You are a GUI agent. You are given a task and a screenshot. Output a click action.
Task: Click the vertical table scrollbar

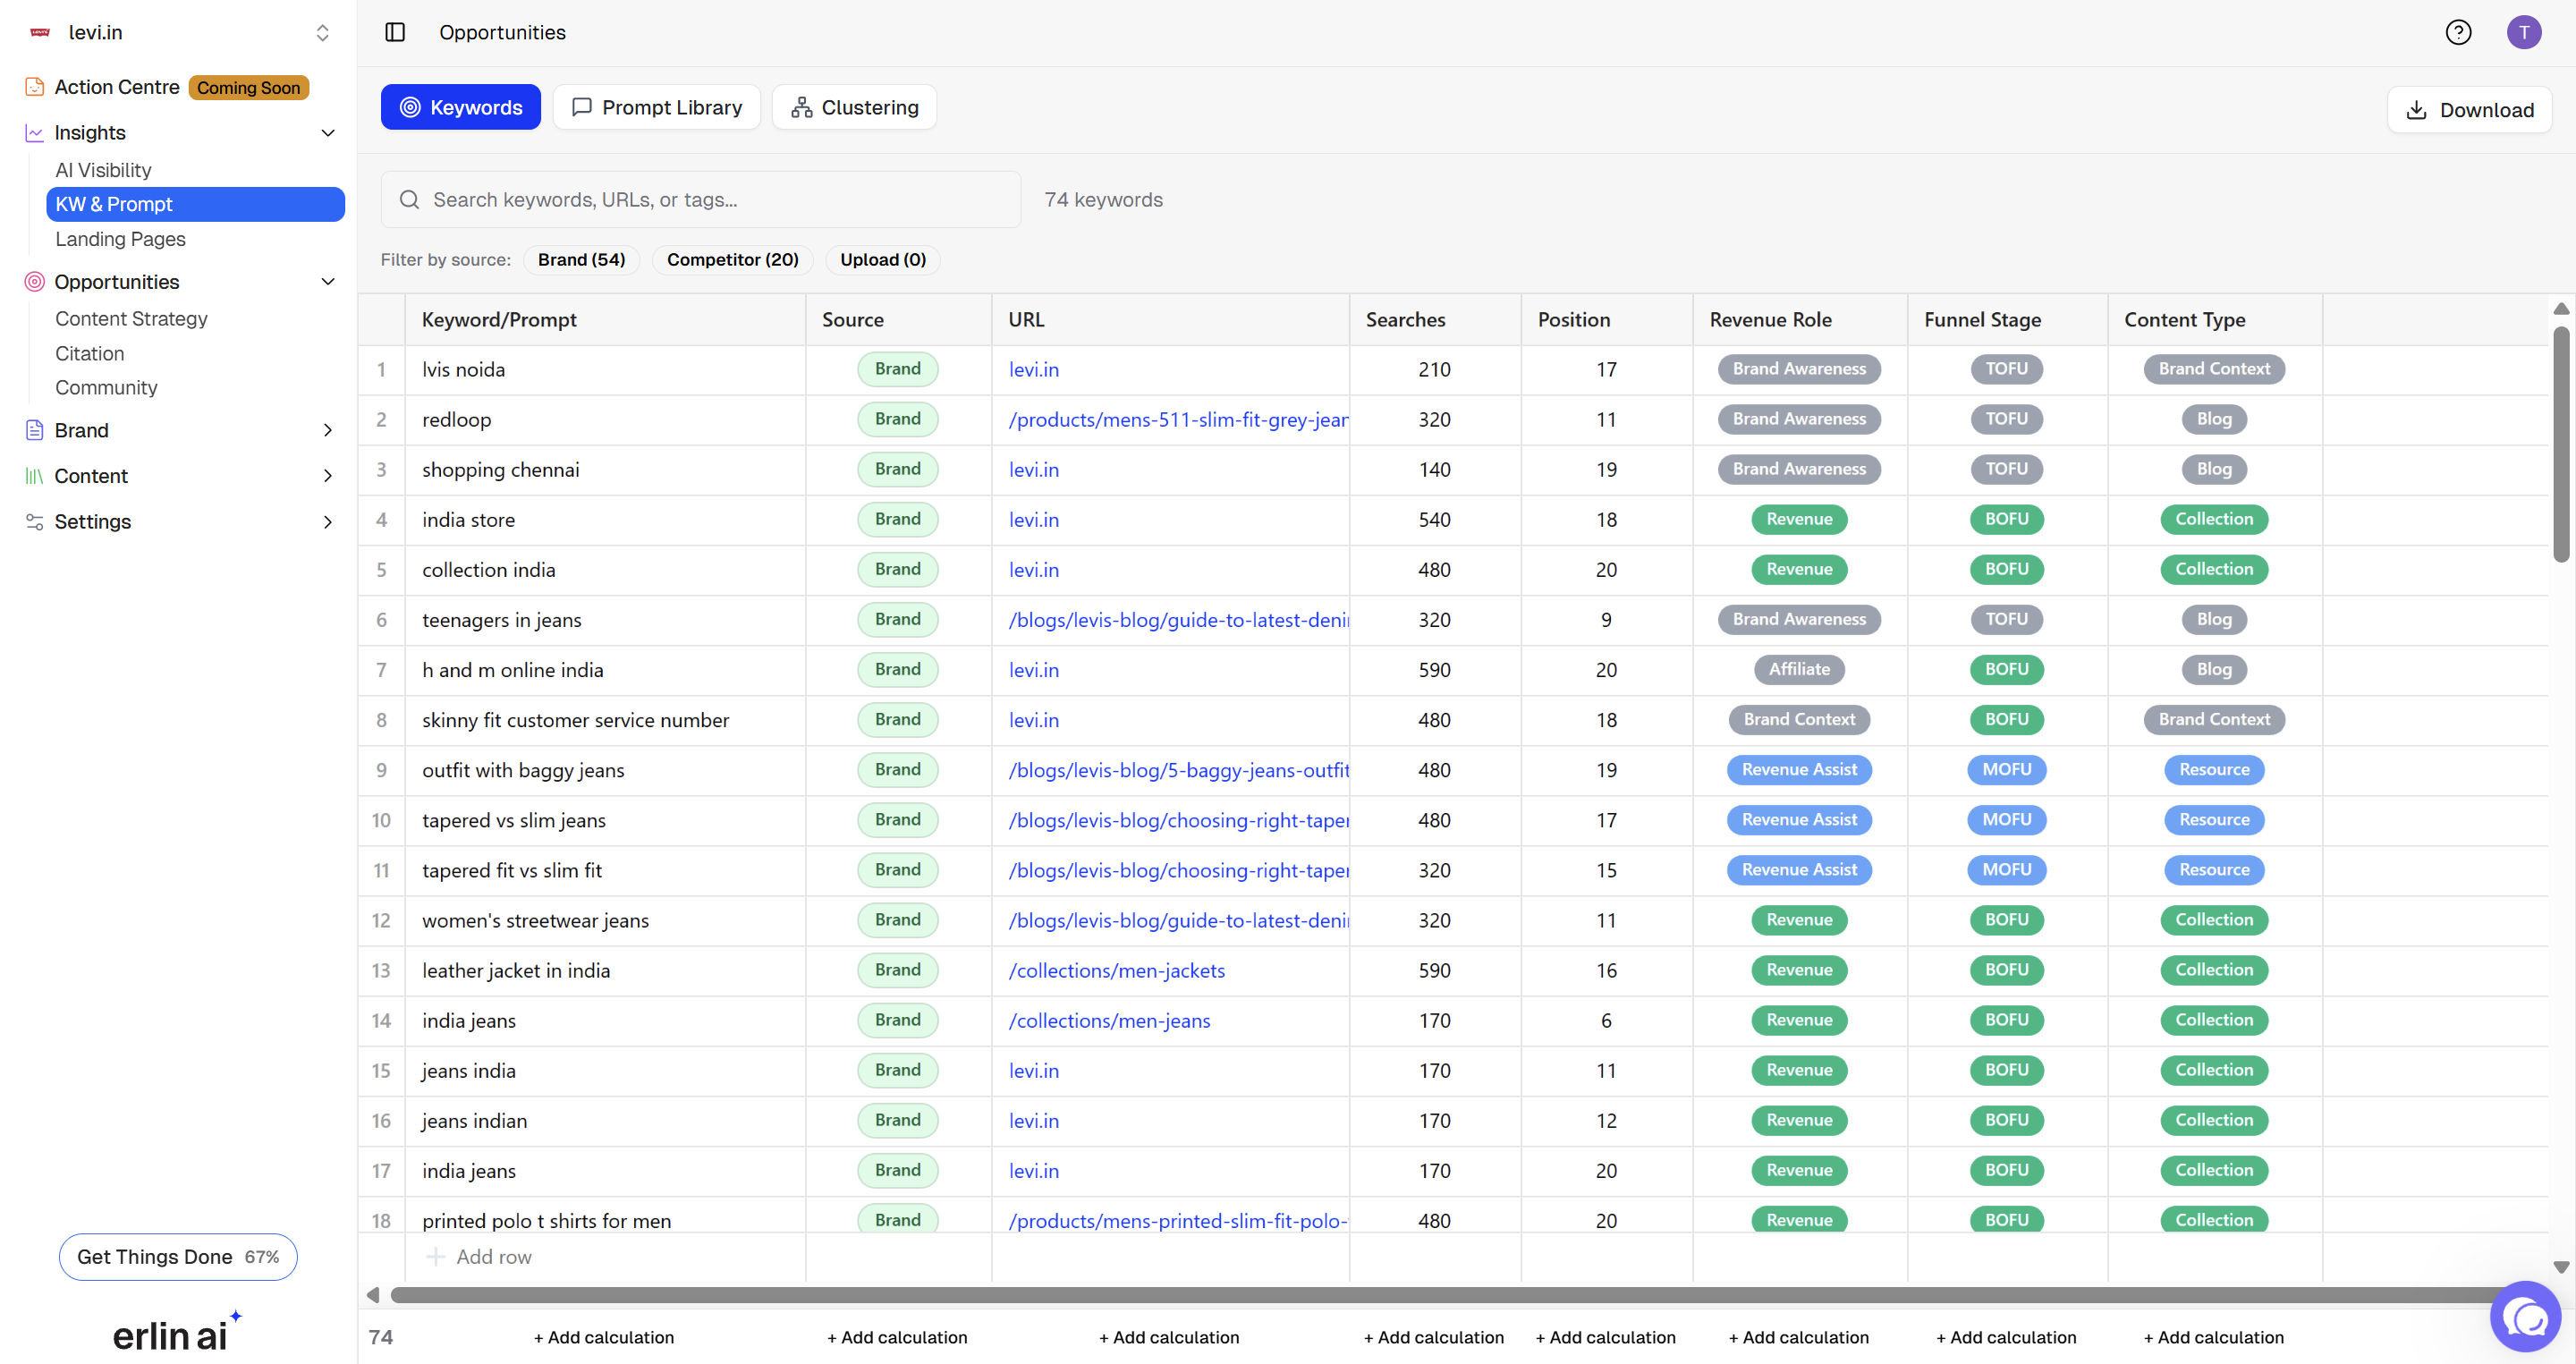[x=2561, y=444]
